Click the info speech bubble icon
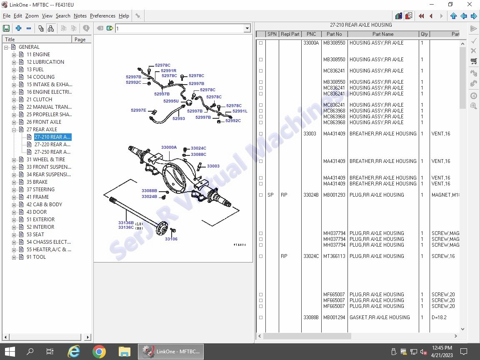The width and height of the screenshot is (480, 360). tap(86, 28)
